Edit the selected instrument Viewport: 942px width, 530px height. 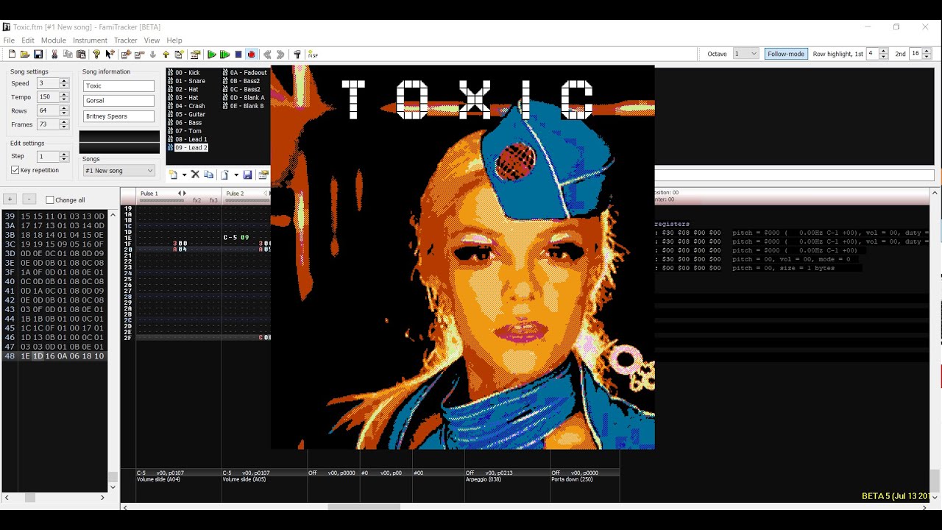click(263, 174)
